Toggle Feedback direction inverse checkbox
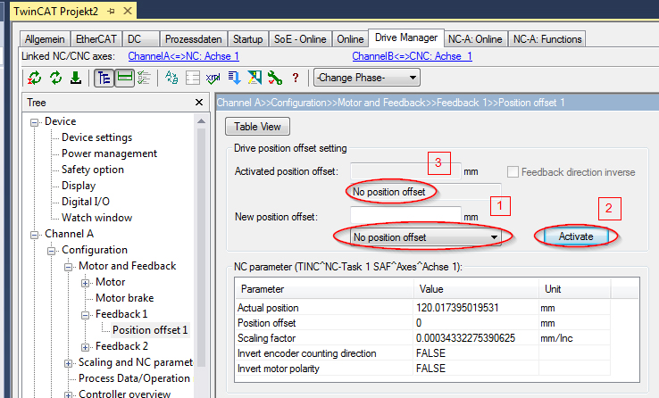 513,171
